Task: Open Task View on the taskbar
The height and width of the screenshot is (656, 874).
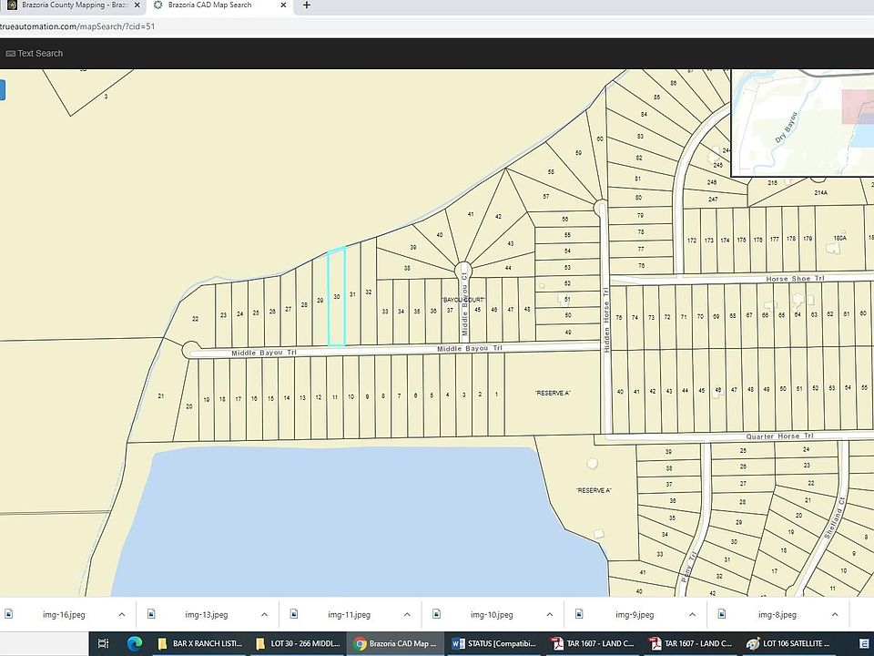Action: tap(104, 643)
